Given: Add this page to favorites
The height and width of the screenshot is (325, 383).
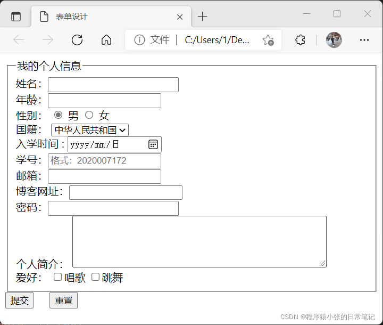Looking at the screenshot, I should (268, 40).
